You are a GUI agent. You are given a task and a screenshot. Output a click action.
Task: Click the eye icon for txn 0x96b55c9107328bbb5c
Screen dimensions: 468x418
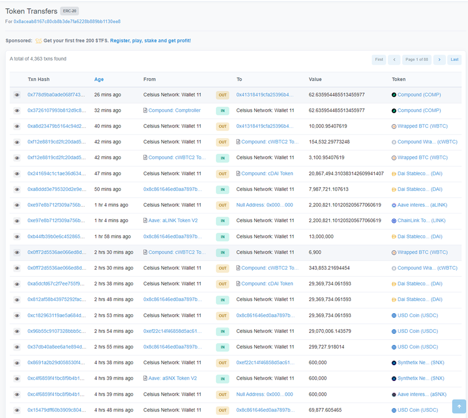(17, 332)
